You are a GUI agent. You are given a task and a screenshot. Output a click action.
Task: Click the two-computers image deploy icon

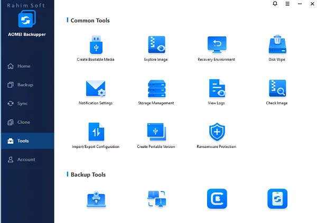(156, 199)
